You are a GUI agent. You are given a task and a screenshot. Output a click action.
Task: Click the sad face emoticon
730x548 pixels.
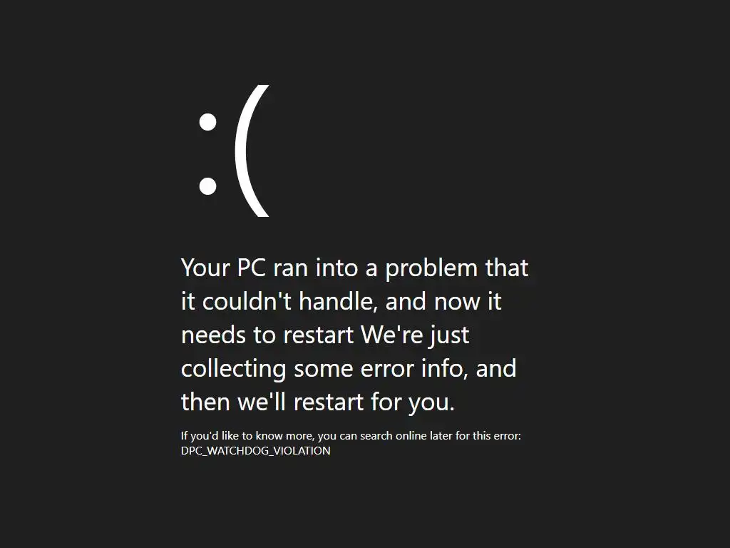(234, 151)
